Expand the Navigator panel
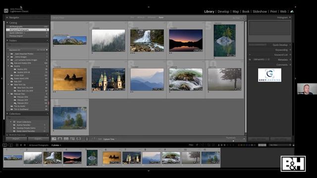 pos(7,18)
